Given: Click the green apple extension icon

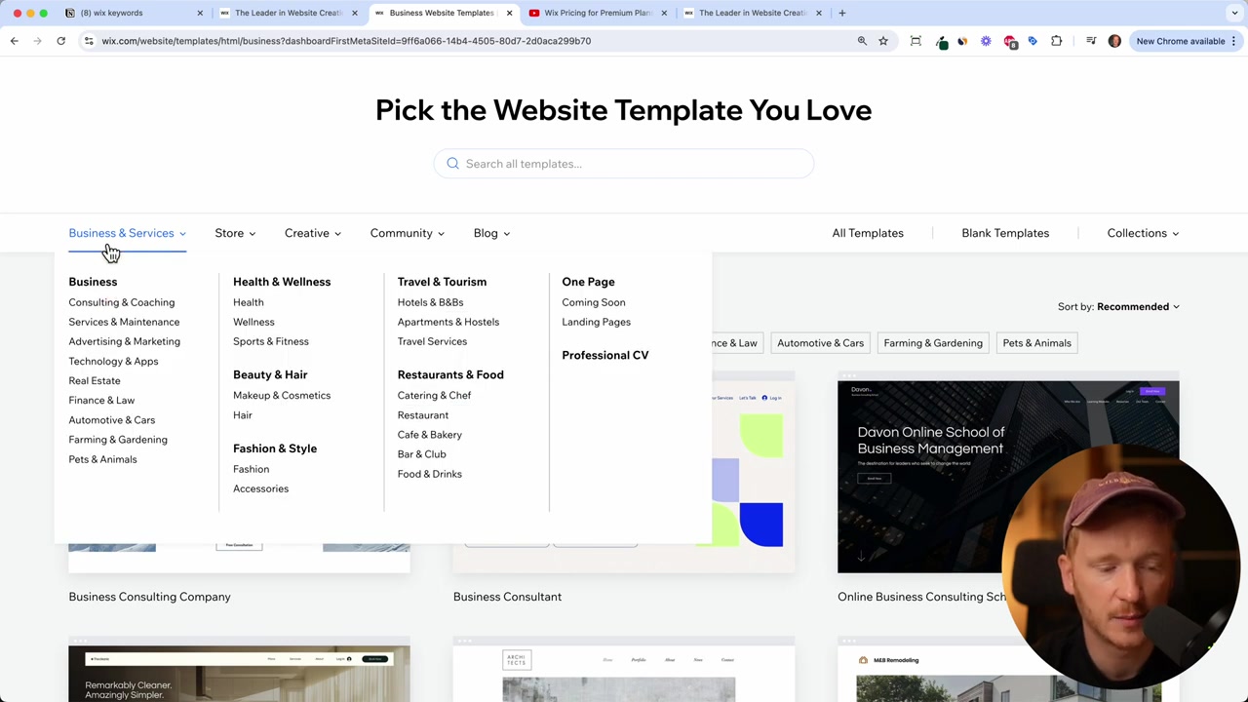Looking at the screenshot, I should (x=942, y=41).
